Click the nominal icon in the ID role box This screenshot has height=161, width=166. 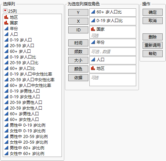[x=93, y=29]
